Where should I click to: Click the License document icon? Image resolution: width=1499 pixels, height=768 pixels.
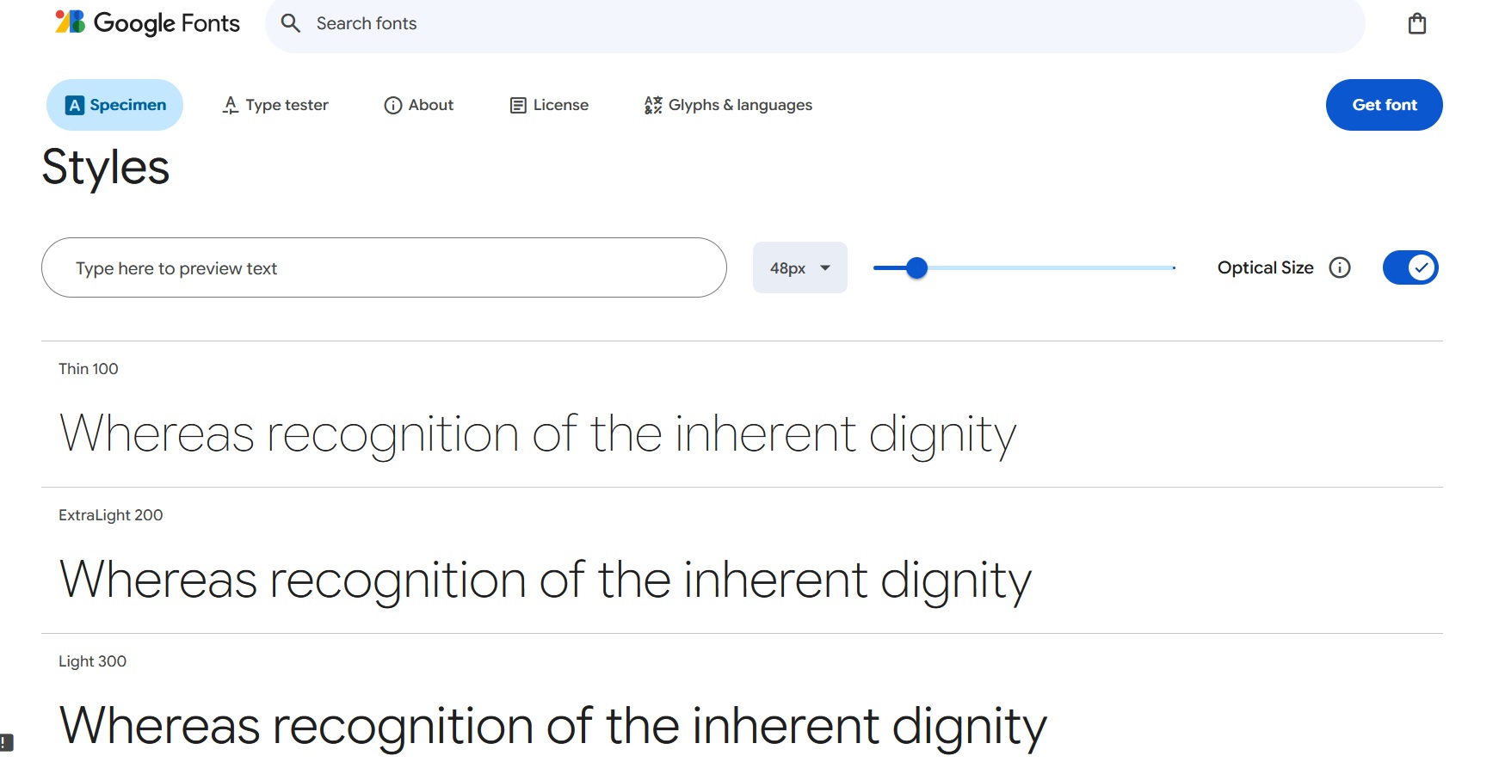coord(518,105)
